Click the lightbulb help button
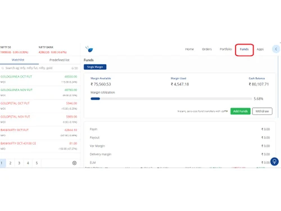Image resolution: width=281 pixels, height=211 pixels. 274,161
